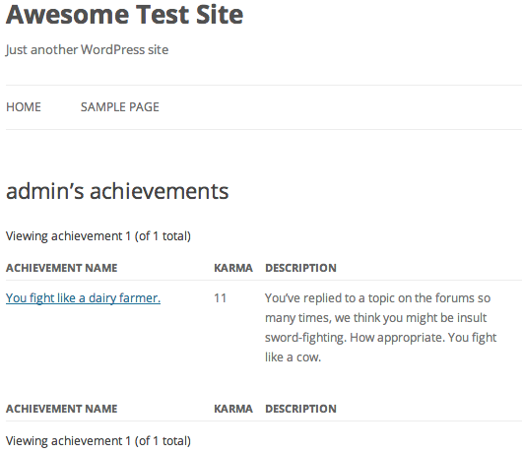Screen dimensions: 522x453
Task: Click the 'Just another WordPress site' tagline
Action: pos(87,50)
